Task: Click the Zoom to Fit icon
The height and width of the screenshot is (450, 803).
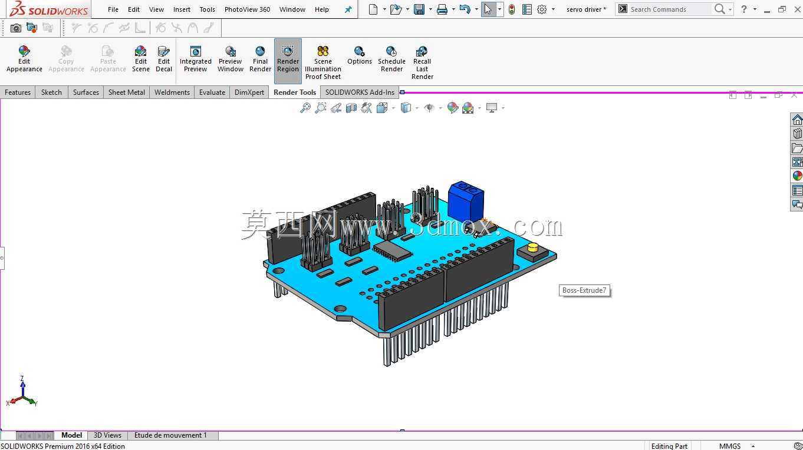Action: (x=305, y=108)
